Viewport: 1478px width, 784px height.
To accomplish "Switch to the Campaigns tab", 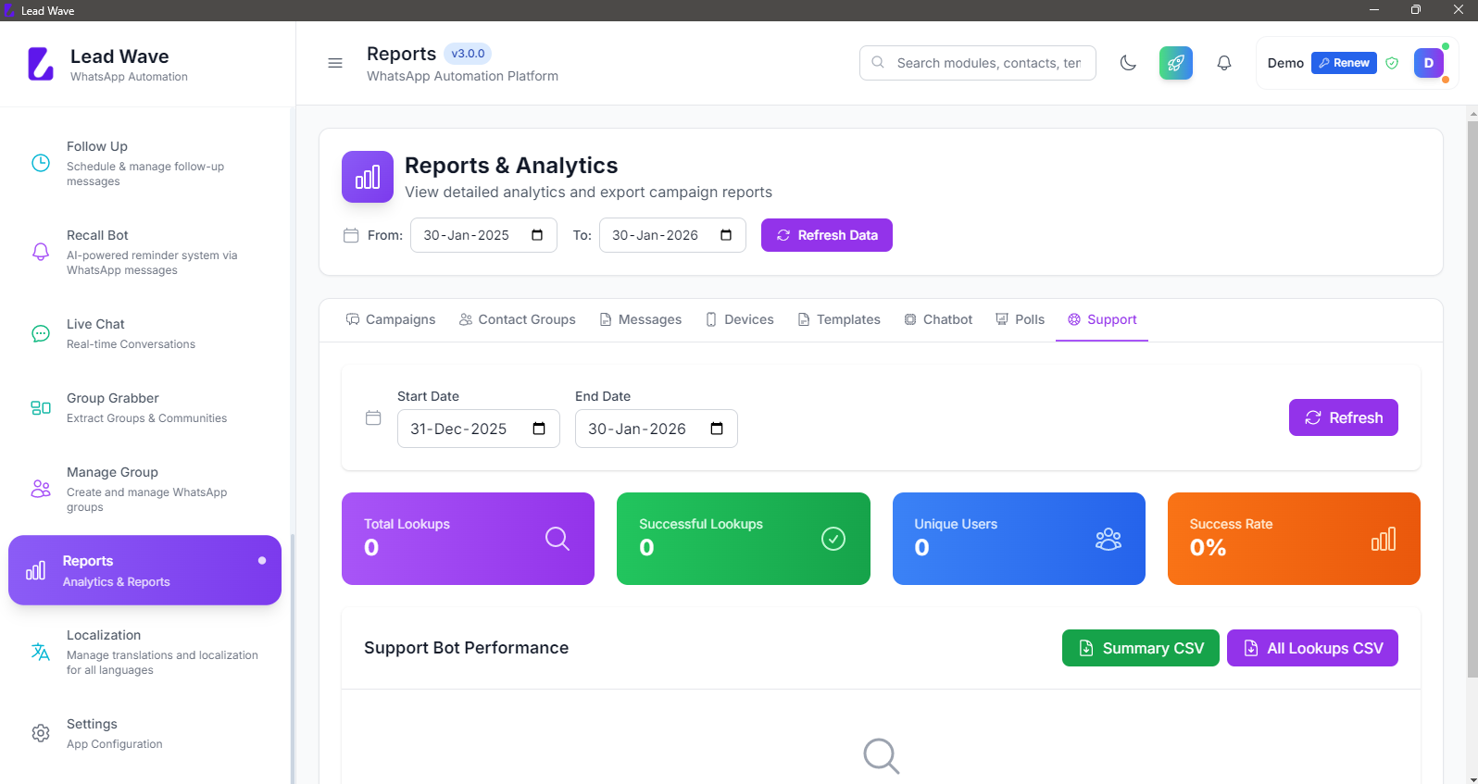I will click(x=391, y=319).
